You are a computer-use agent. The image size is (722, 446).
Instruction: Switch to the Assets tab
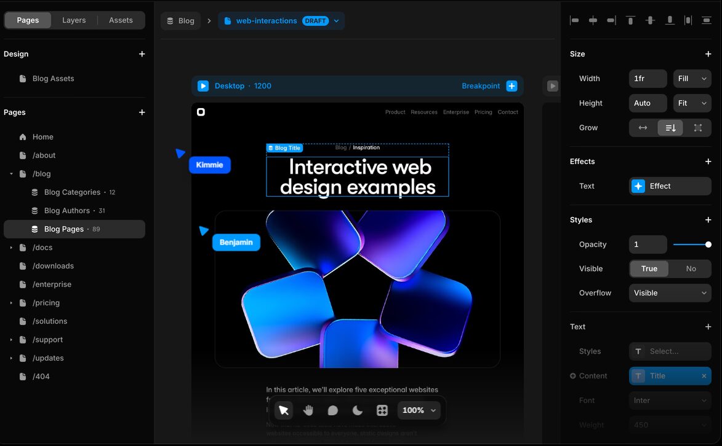(x=121, y=20)
